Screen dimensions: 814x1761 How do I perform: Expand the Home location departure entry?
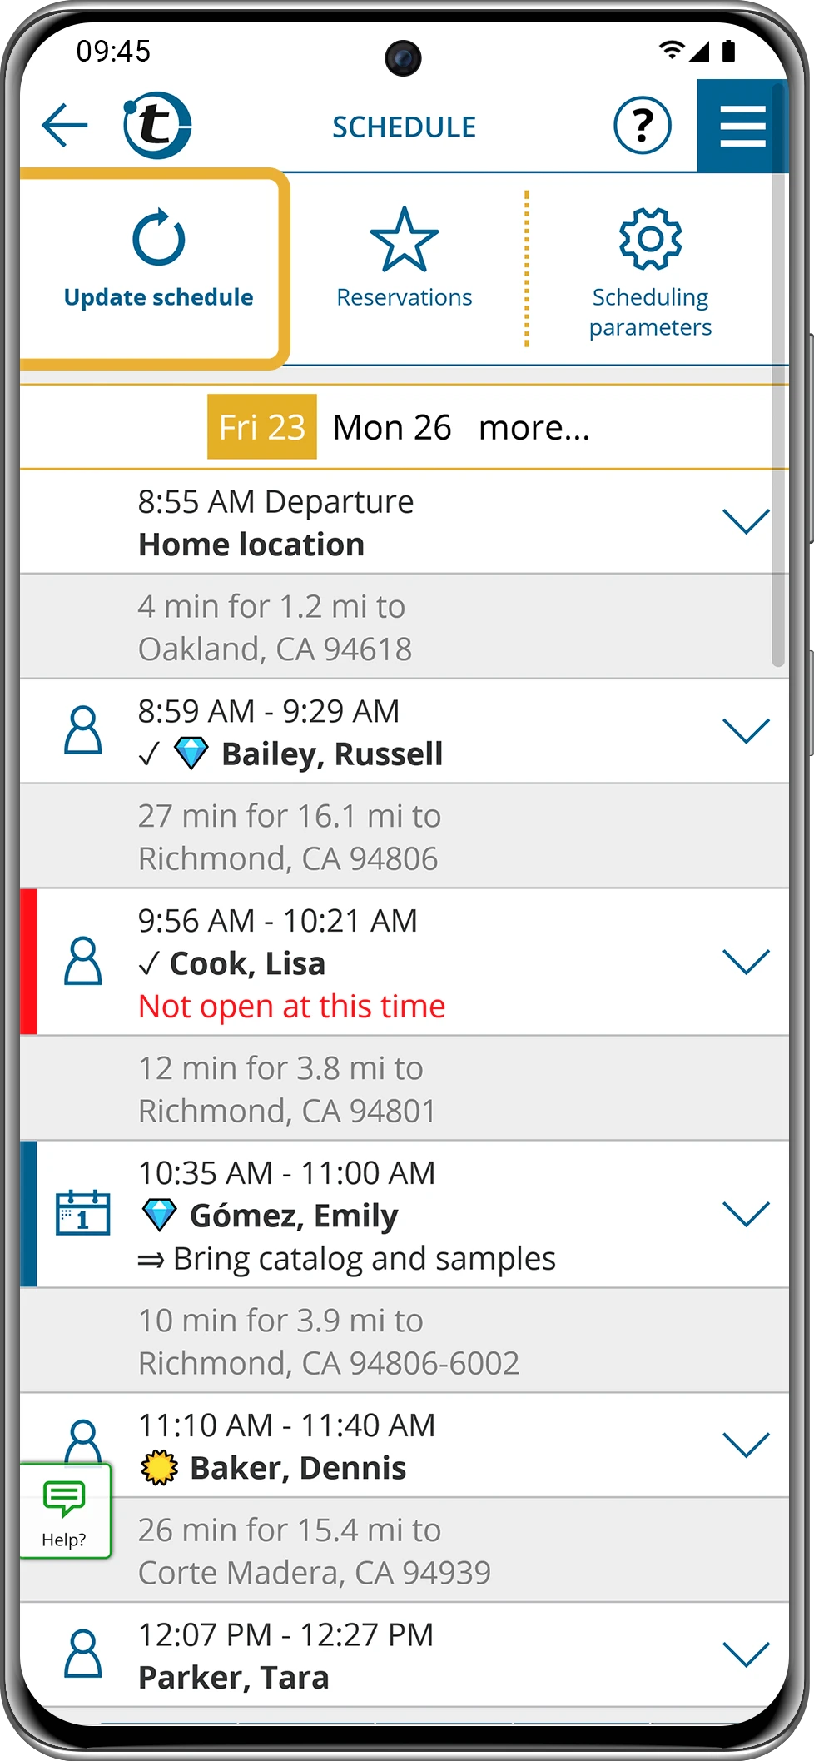pos(746,521)
